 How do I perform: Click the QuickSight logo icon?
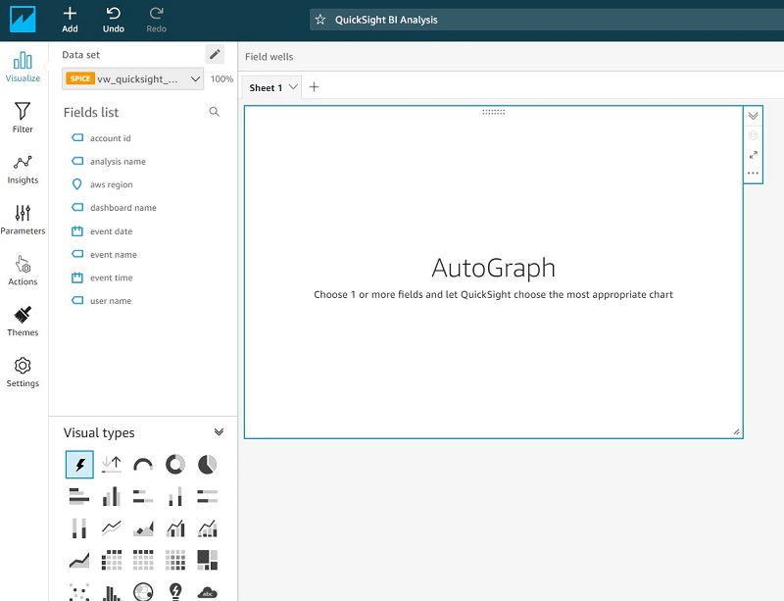tap(23, 20)
